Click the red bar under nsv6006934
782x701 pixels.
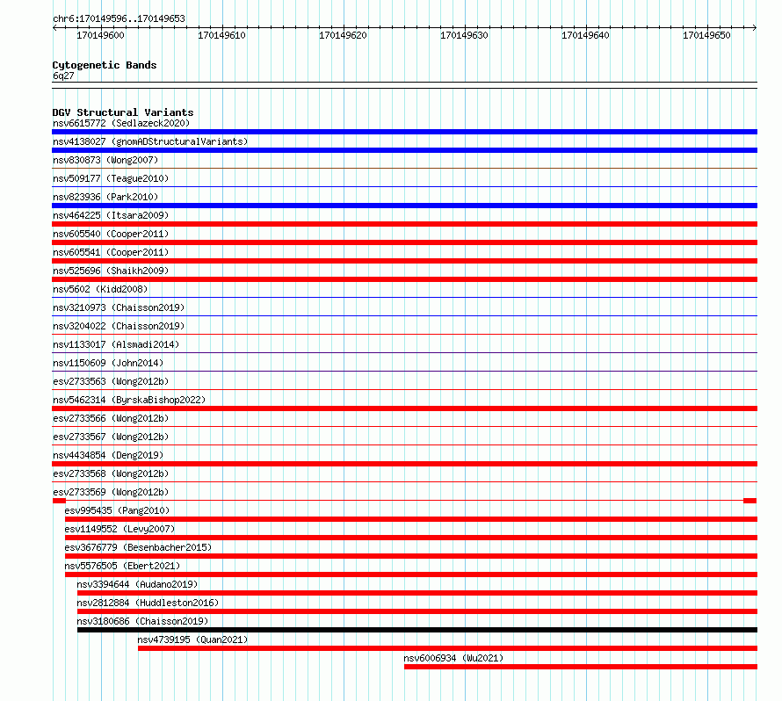click(x=581, y=667)
